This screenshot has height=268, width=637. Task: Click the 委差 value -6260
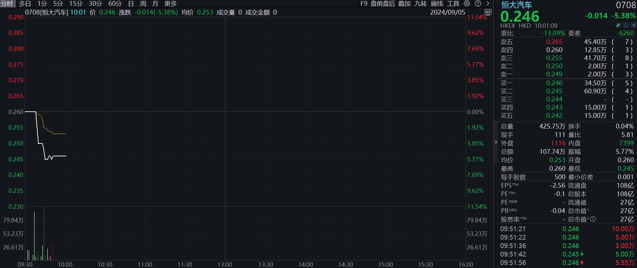click(625, 33)
